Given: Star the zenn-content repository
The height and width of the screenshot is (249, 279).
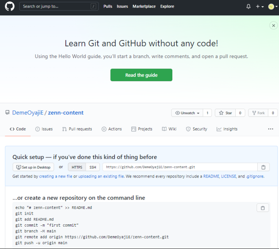Looking at the screenshot, I should [225, 113].
